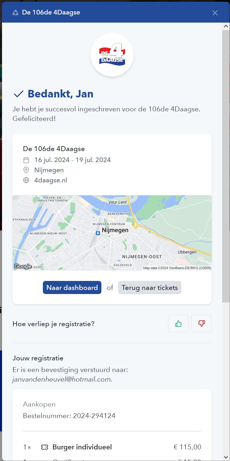Click the thumbs down feedback icon
Image resolution: width=230 pixels, height=461 pixels.
pyautogui.click(x=202, y=324)
